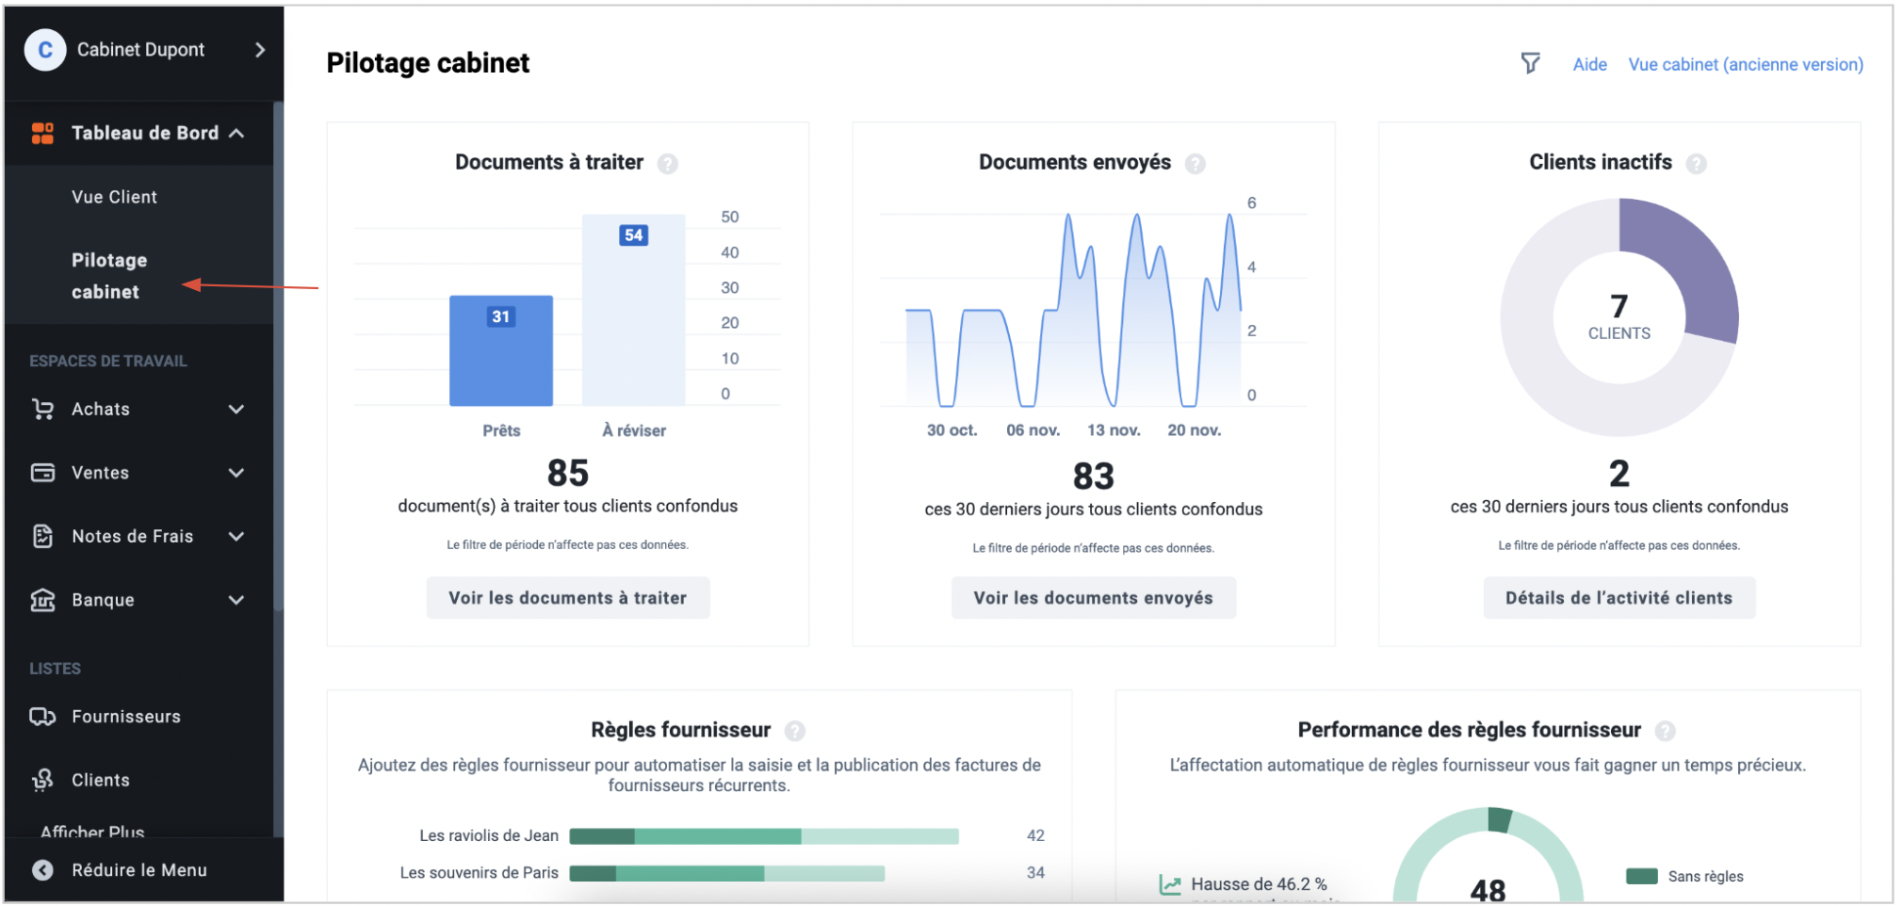Select Pilotage cabinet in the sidebar
Viewport: 1903px width, 906px height.
(109, 276)
